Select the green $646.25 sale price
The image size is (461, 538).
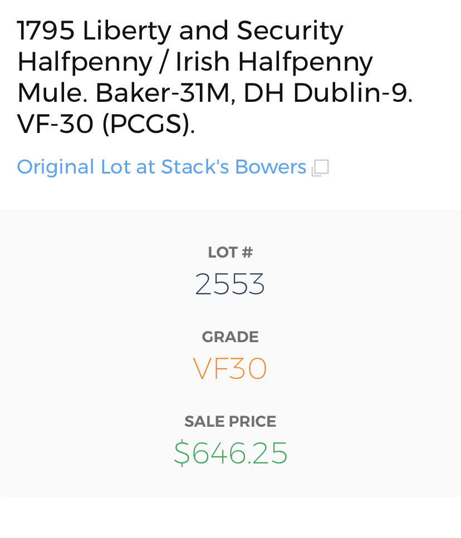230,453
